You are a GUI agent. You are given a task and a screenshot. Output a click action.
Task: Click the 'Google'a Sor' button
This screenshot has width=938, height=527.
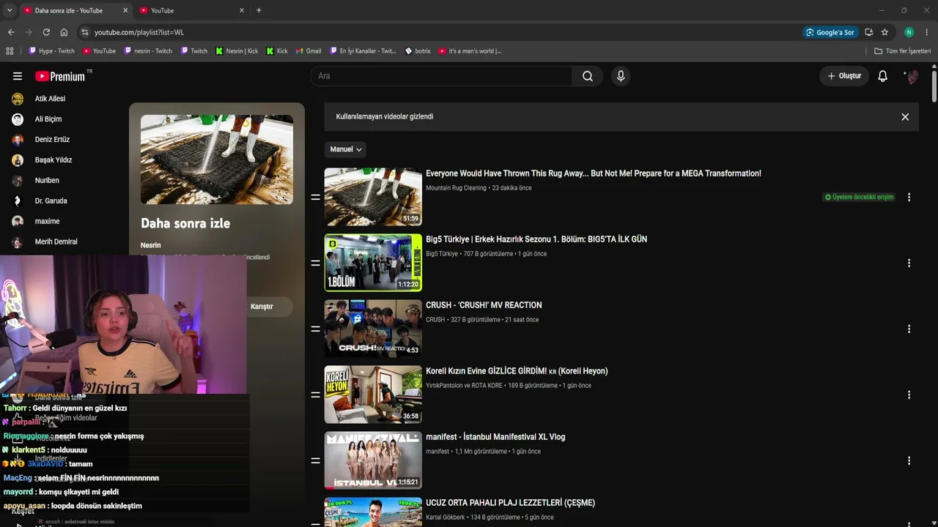click(x=830, y=32)
